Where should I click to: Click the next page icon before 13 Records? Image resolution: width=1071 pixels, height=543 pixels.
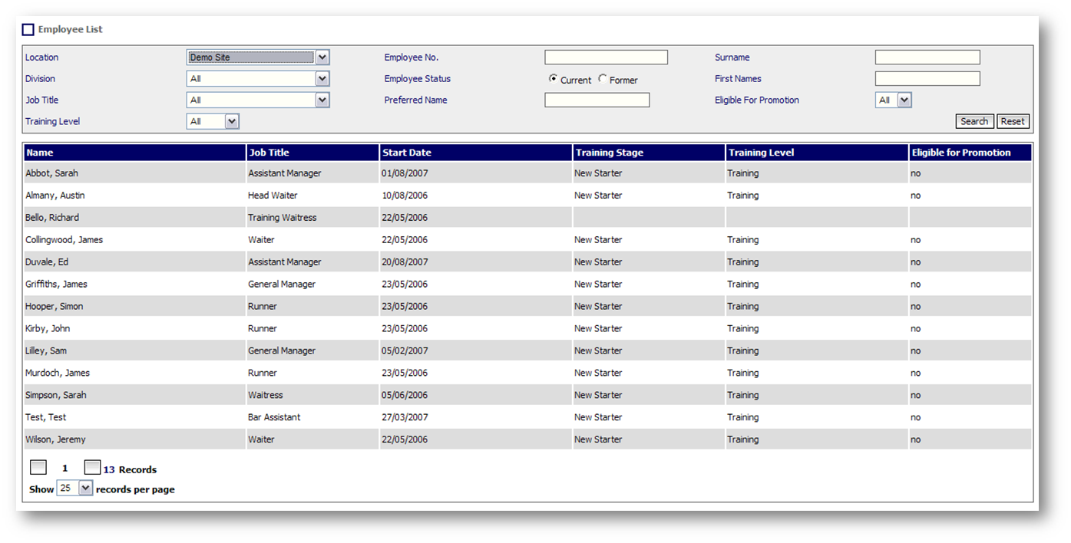[x=92, y=467]
